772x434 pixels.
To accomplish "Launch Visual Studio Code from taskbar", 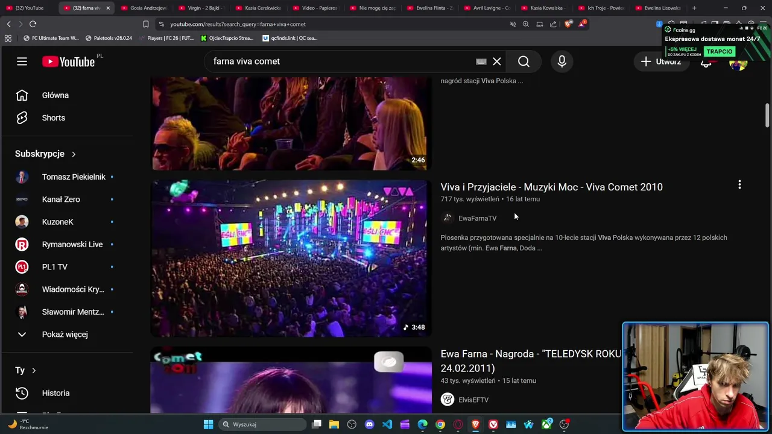I will click(387, 424).
